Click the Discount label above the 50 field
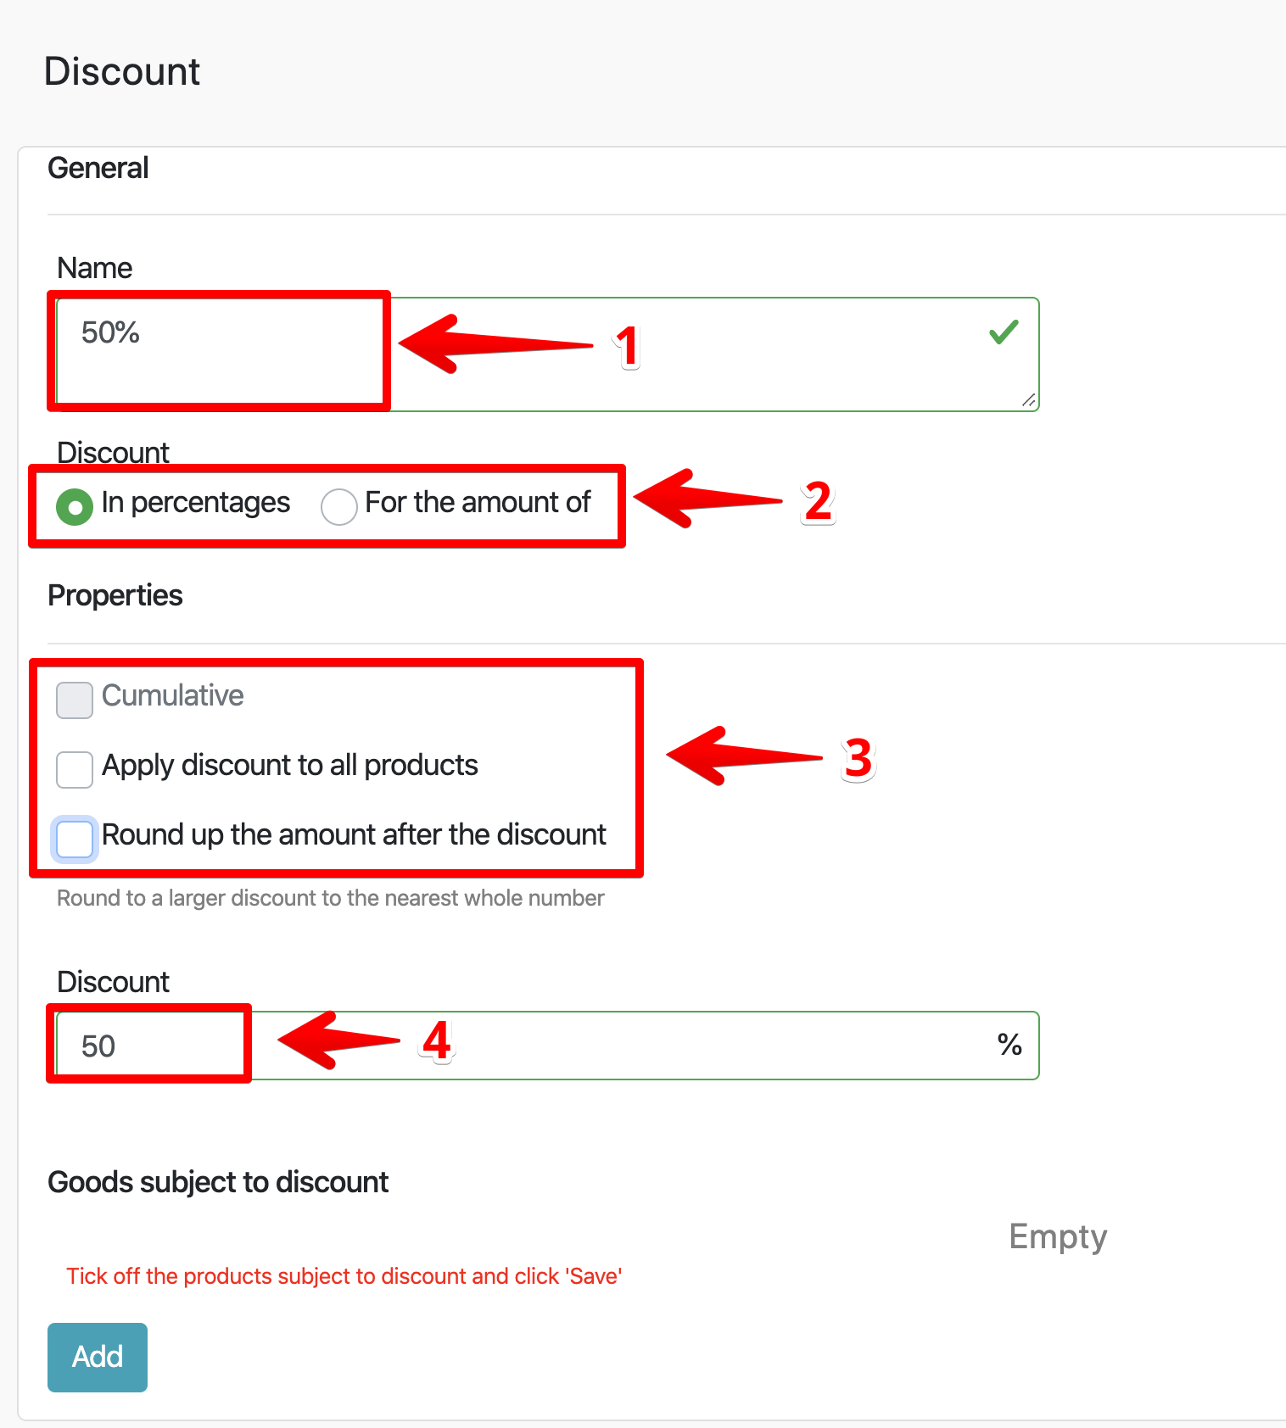1286x1428 pixels. click(113, 982)
